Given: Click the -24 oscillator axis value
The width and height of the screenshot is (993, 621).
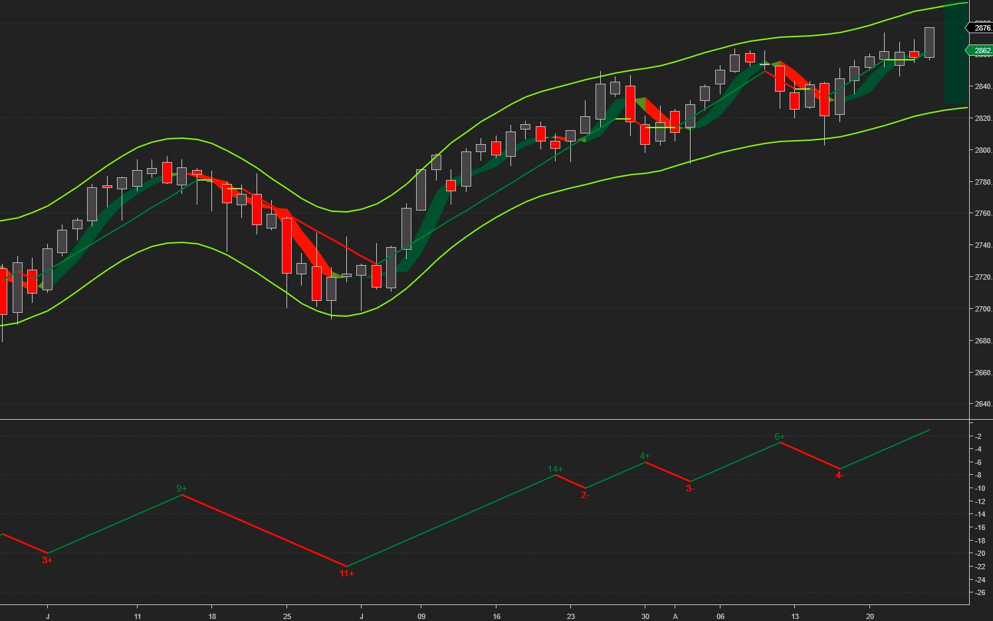Looking at the screenshot, I should pos(981,580).
